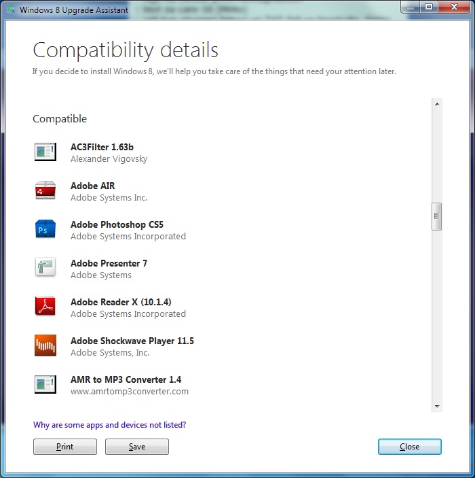Minimize the Upgrade Assistant window
475x478 pixels.
pyautogui.click(x=410, y=7)
